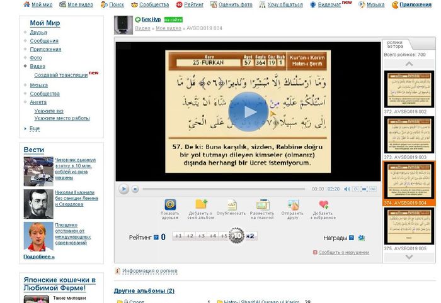Viewport: 441px width, 303px height.
Task: Open 'Хочу общаться' in top navigation
Action: coord(285,4)
